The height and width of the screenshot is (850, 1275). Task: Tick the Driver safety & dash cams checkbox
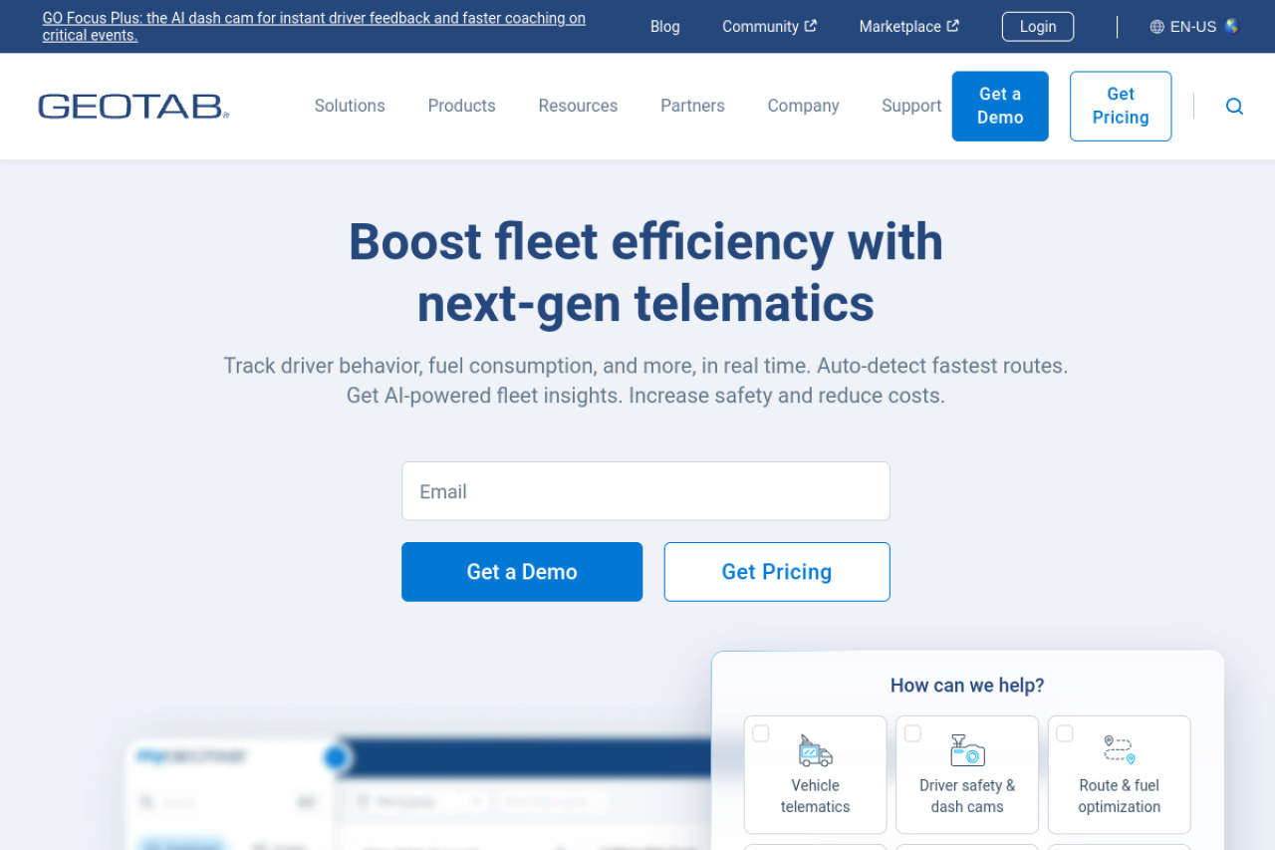coord(912,733)
